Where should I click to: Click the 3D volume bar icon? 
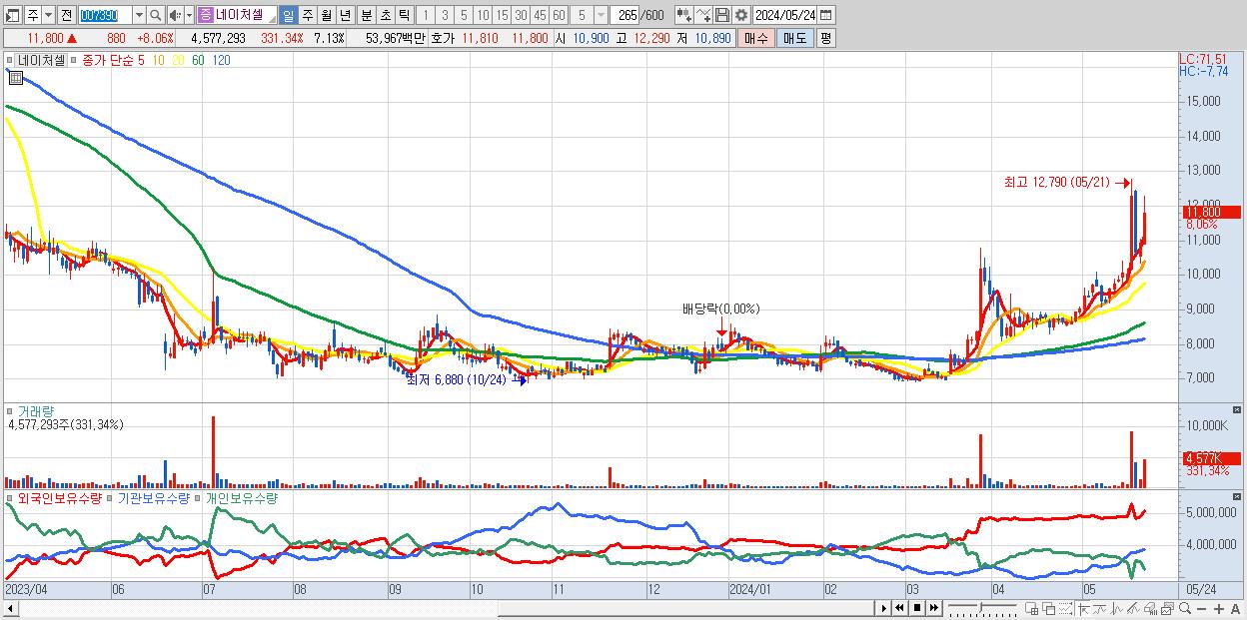[x=1151, y=608]
